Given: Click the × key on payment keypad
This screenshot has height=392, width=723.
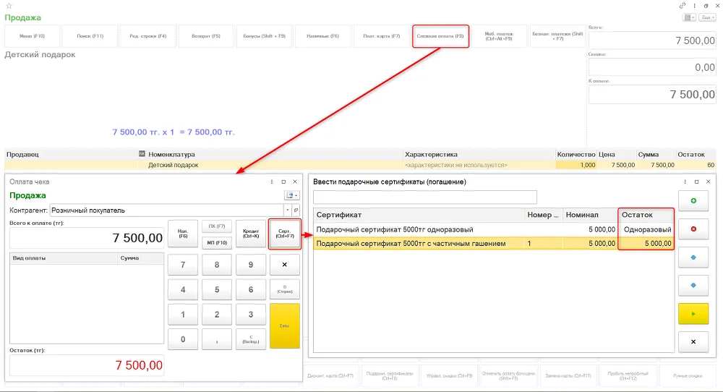Looking at the screenshot, I should click(x=284, y=265).
